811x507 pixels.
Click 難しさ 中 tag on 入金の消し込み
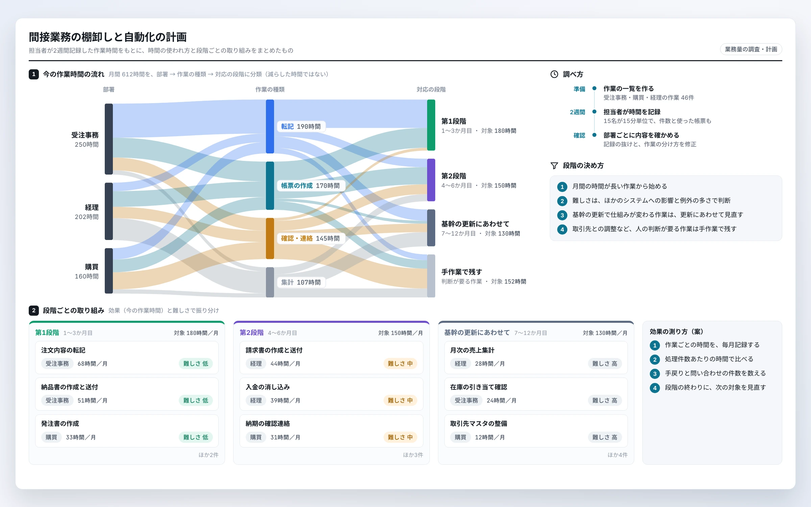coord(400,401)
